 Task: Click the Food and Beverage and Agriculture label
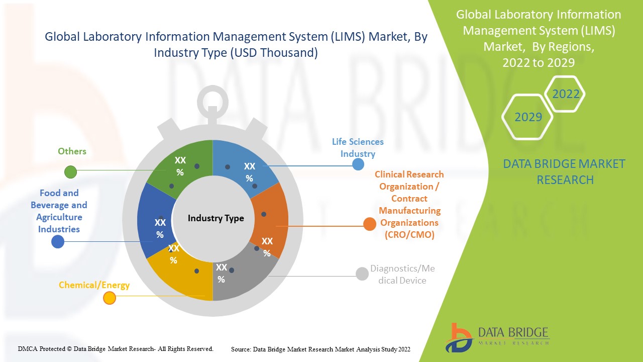point(59,211)
